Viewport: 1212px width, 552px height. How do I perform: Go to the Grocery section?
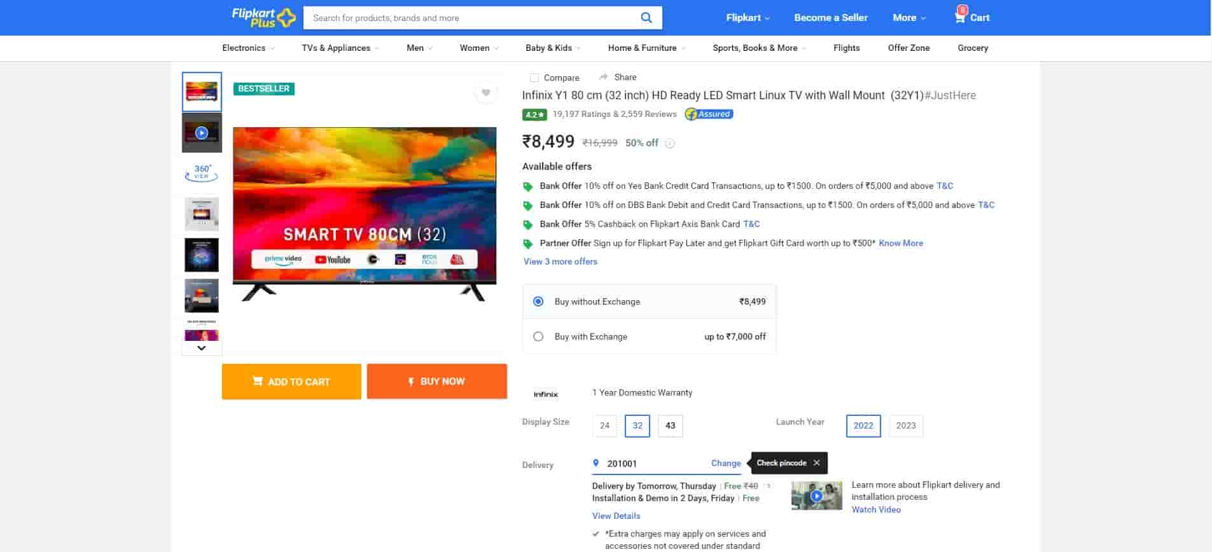pos(972,48)
